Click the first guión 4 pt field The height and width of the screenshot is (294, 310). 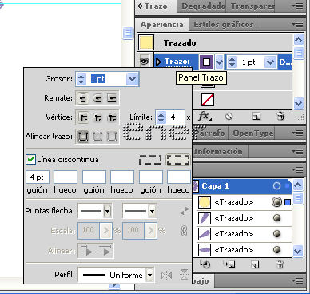[38, 177]
